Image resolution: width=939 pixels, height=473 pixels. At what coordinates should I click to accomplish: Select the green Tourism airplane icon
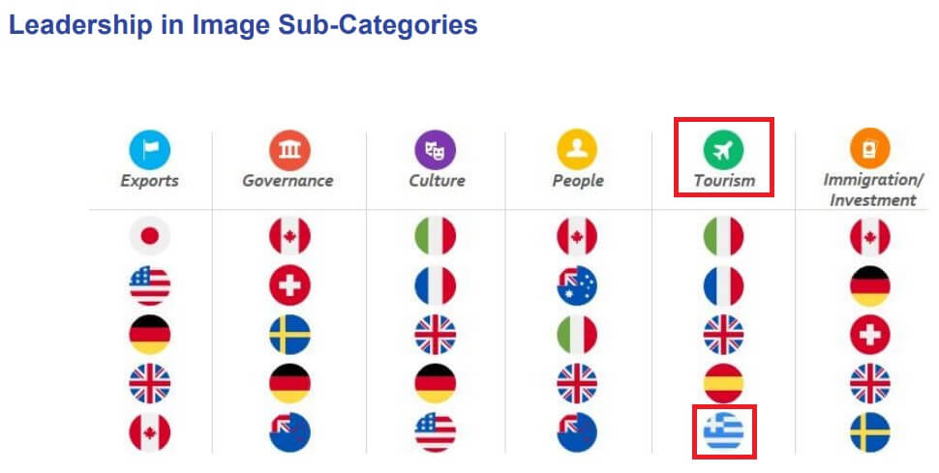(723, 150)
